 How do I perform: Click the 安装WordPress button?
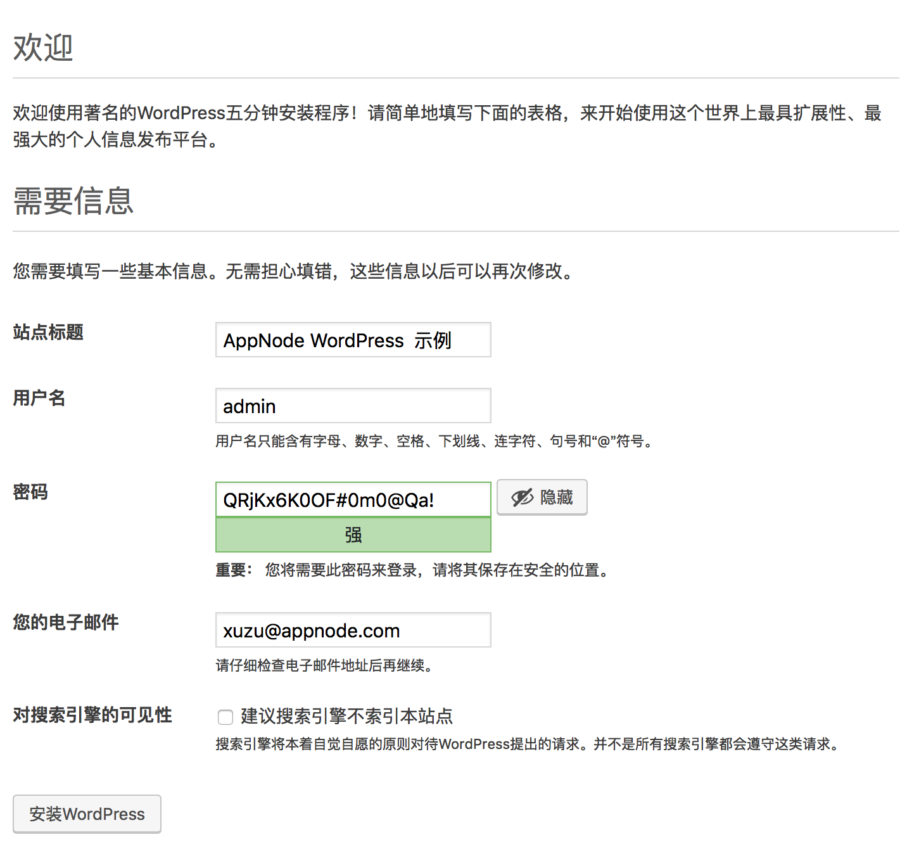87,814
